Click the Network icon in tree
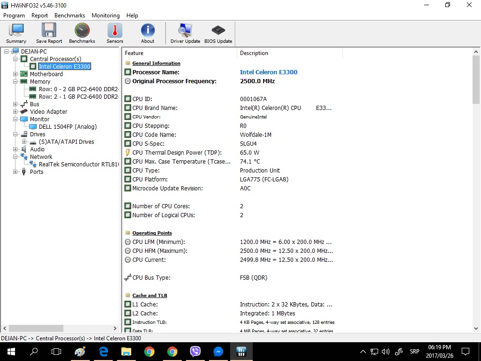Viewport: 481px width, 361px height. point(24,157)
